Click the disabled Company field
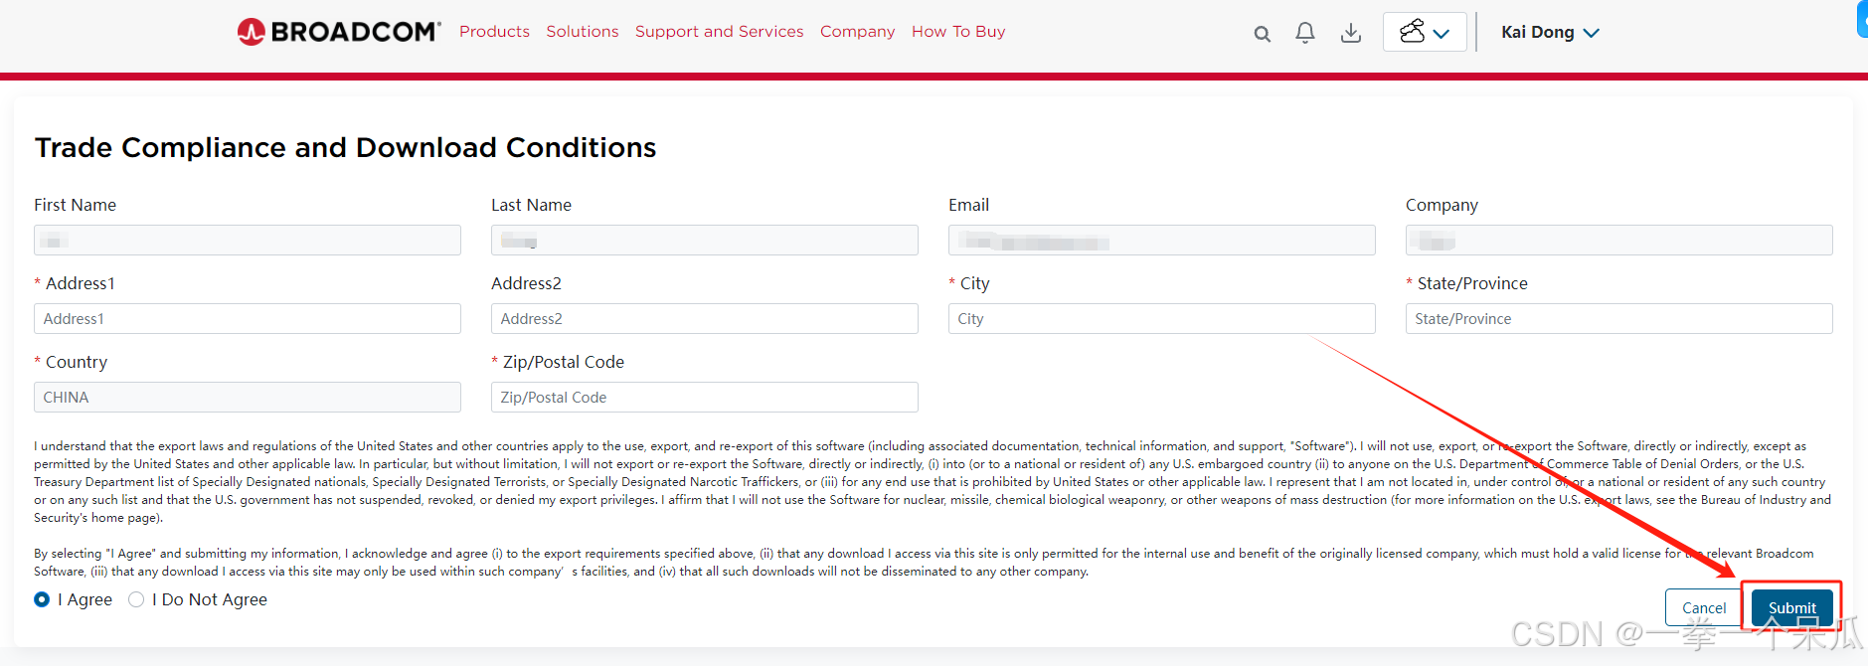 click(x=1619, y=241)
